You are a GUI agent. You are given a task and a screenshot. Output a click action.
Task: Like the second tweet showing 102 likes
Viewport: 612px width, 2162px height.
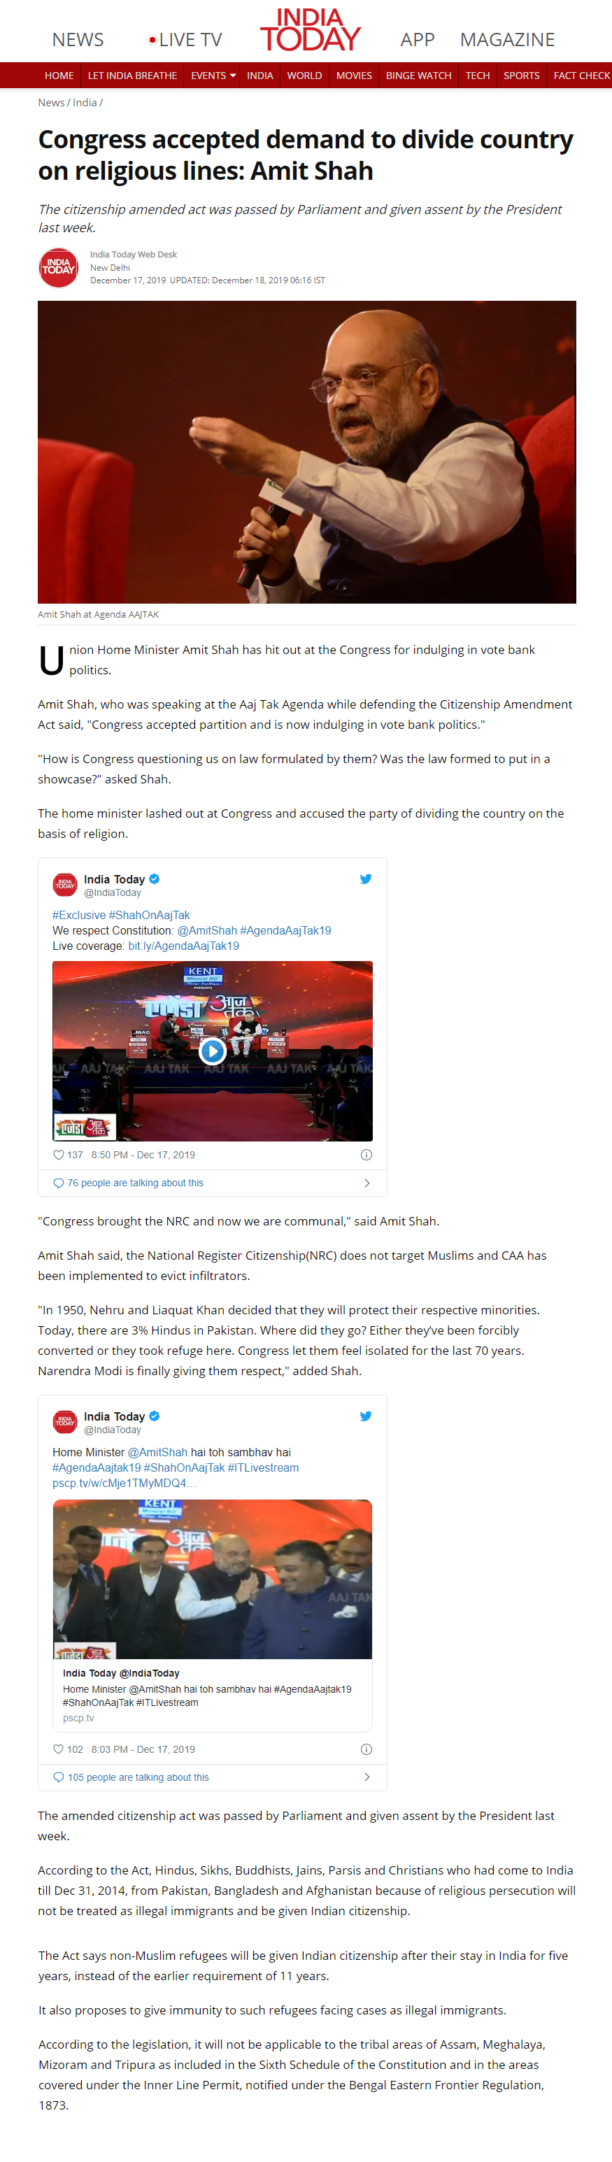(59, 1749)
